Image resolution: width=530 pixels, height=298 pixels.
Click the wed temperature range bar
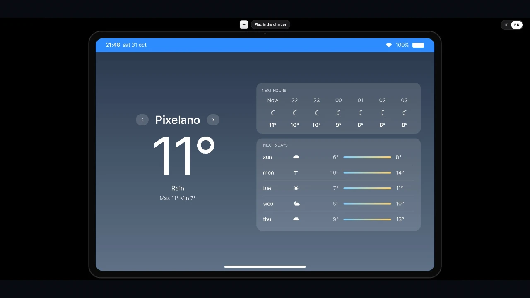click(367, 204)
